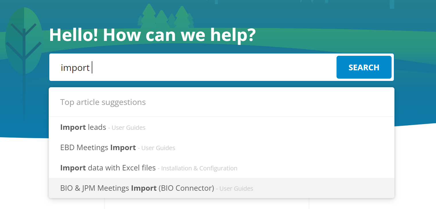Click the "Top article suggestions" header
The width and height of the screenshot is (436, 209).
tap(103, 102)
